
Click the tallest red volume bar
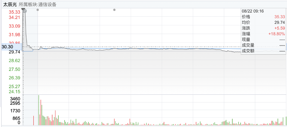pos(41,112)
